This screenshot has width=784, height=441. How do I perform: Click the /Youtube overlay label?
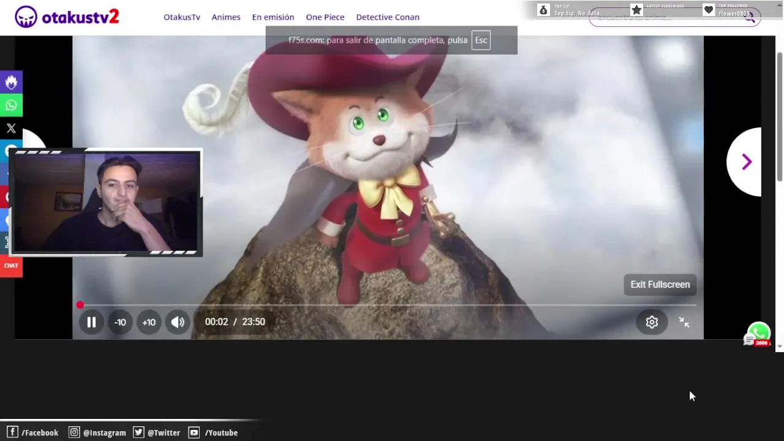pyautogui.click(x=213, y=432)
